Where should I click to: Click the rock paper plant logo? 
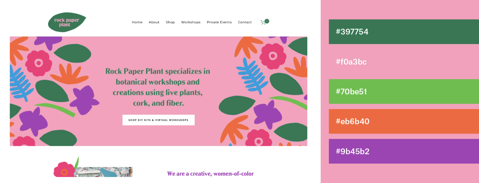pyautogui.click(x=67, y=22)
